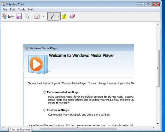165x132 pixels.
Task: Start a New snip
Action: coord(8,16)
